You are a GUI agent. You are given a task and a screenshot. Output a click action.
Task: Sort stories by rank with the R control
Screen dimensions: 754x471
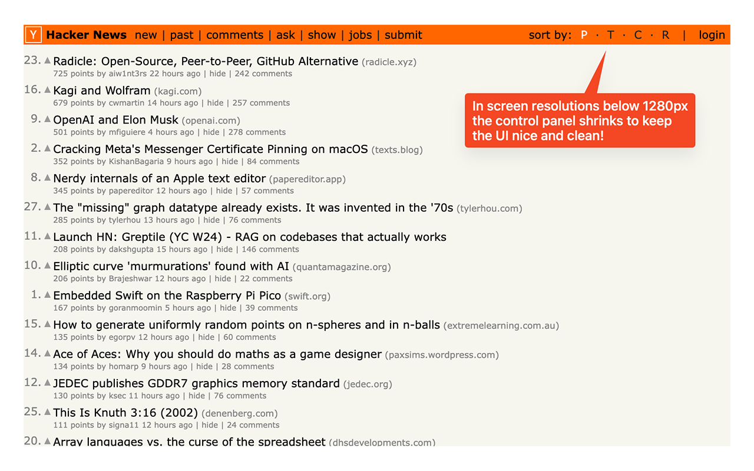[665, 35]
